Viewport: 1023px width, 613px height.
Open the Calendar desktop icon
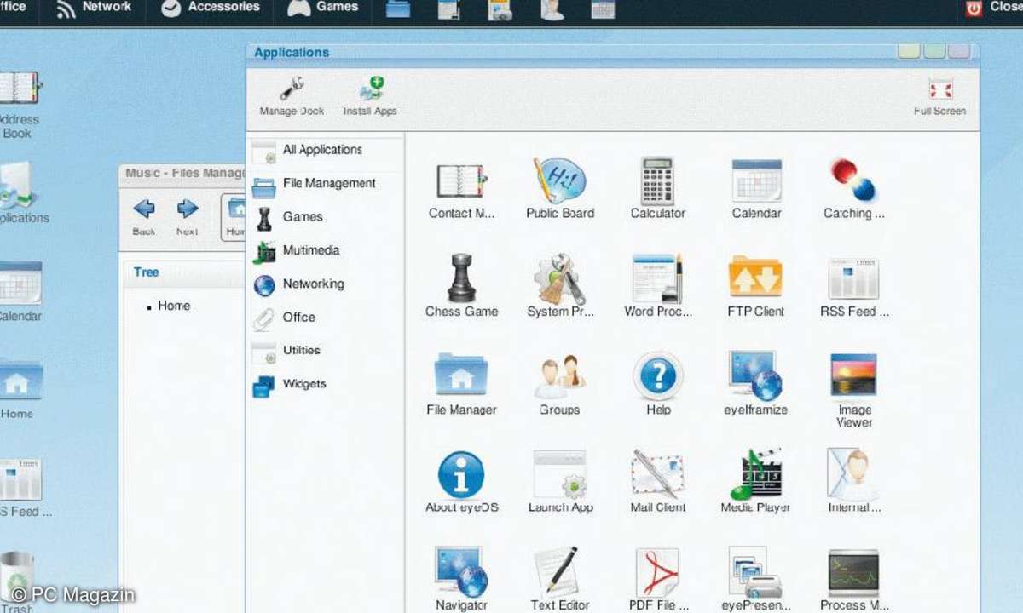tap(20, 291)
